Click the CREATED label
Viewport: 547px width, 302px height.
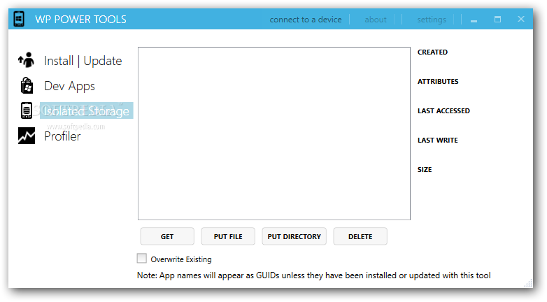point(432,52)
